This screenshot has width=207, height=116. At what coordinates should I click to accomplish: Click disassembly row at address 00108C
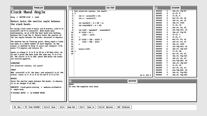175,61
